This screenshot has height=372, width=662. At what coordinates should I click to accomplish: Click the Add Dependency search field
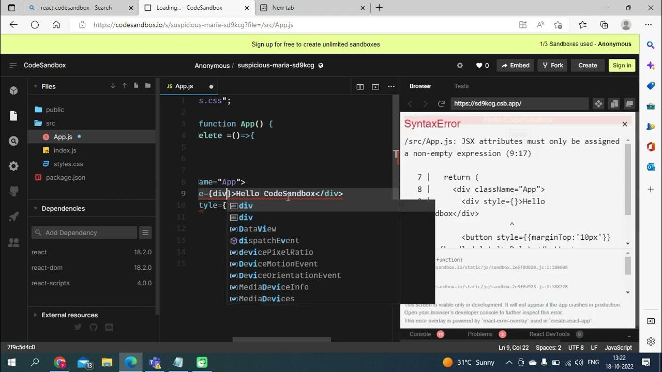pos(84,233)
